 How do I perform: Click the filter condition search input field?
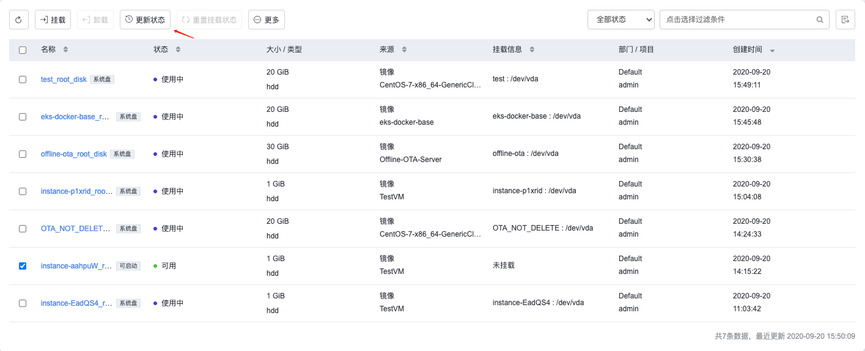pos(737,20)
